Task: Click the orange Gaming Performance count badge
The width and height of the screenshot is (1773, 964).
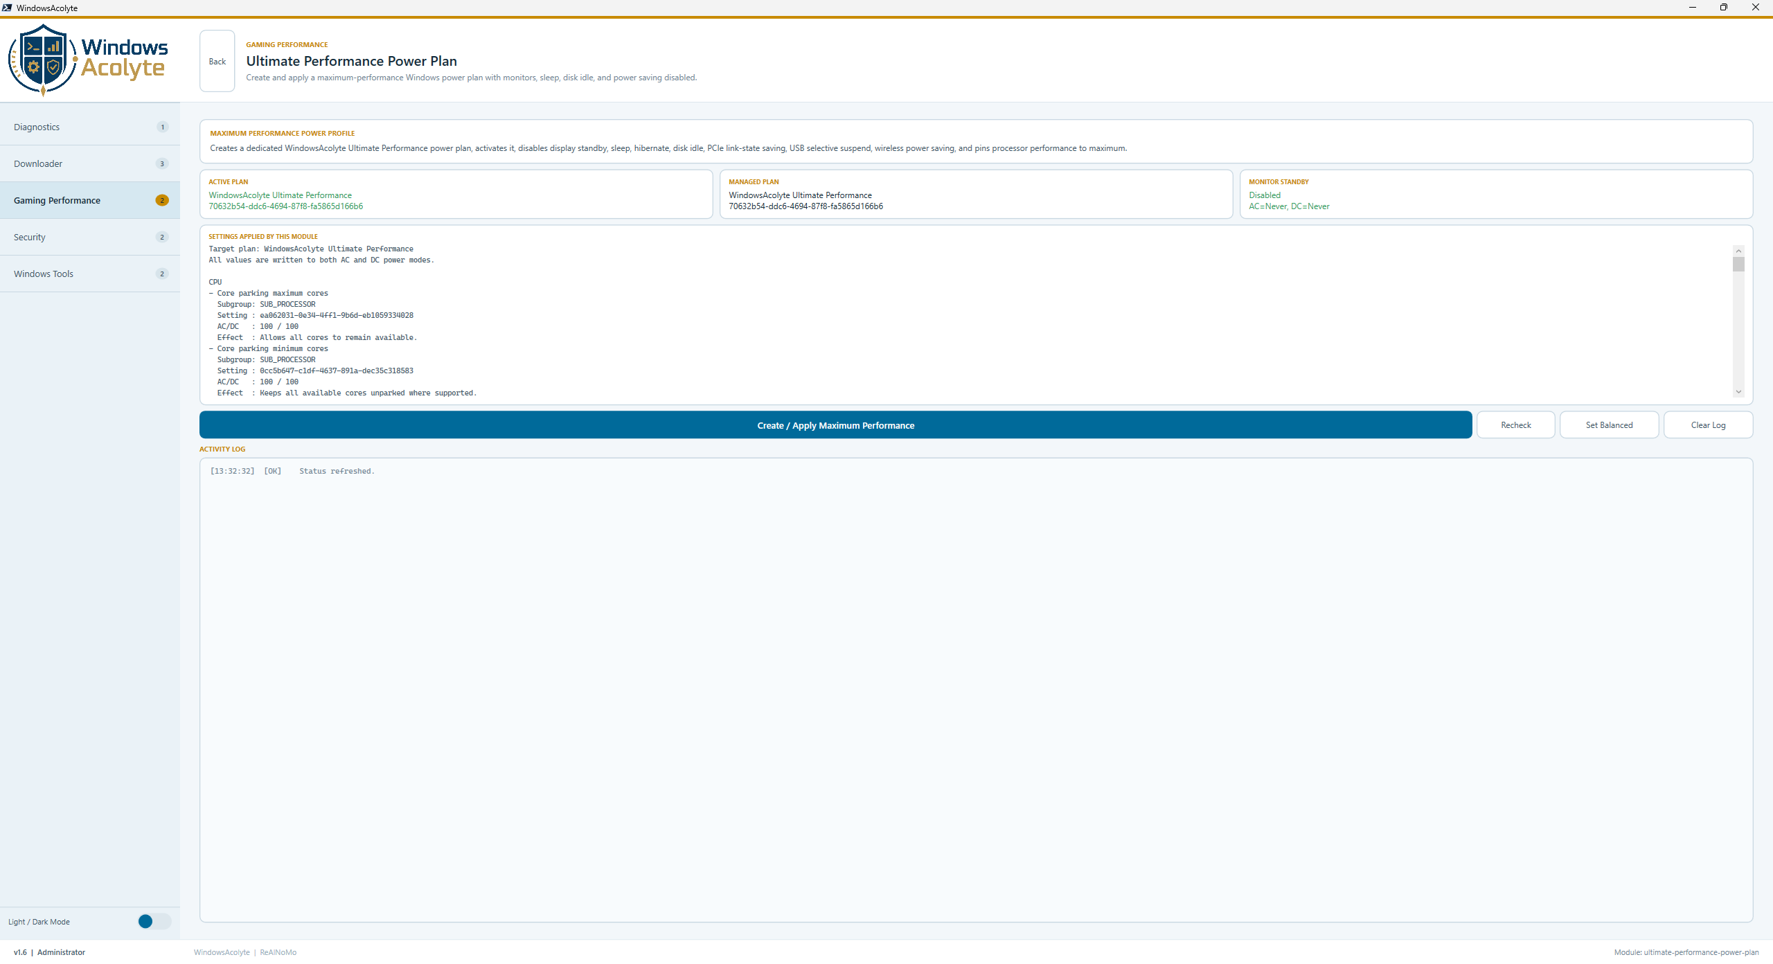Action: [162, 200]
